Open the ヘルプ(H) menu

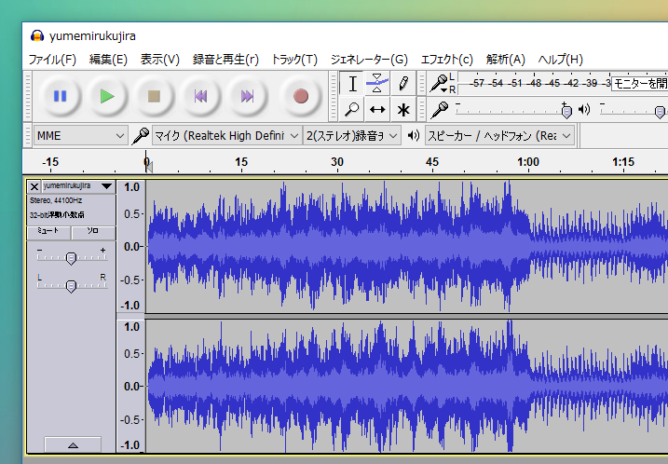pyautogui.click(x=561, y=60)
